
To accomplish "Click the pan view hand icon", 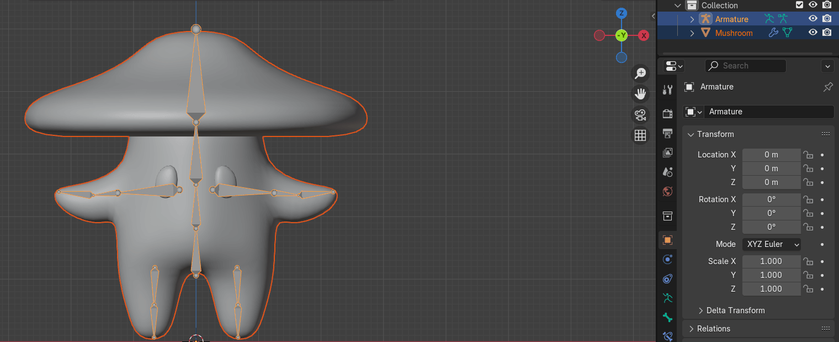I will coord(640,94).
